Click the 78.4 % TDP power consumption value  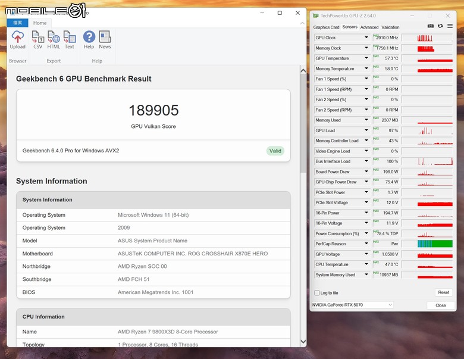[387, 233]
